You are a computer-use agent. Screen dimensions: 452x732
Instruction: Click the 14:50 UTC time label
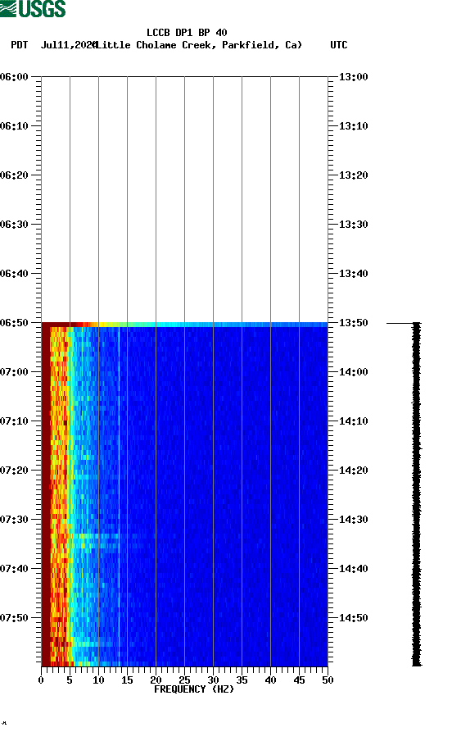(353, 617)
